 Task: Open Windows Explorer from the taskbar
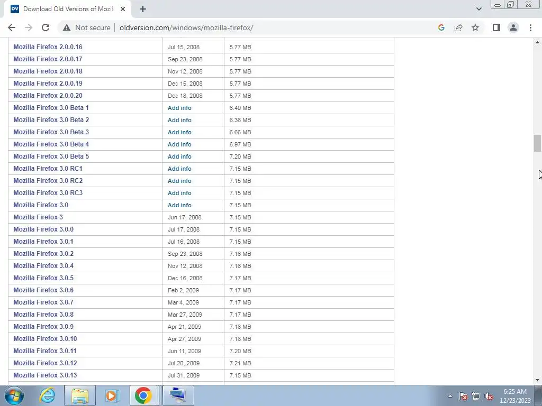pyautogui.click(x=80, y=395)
